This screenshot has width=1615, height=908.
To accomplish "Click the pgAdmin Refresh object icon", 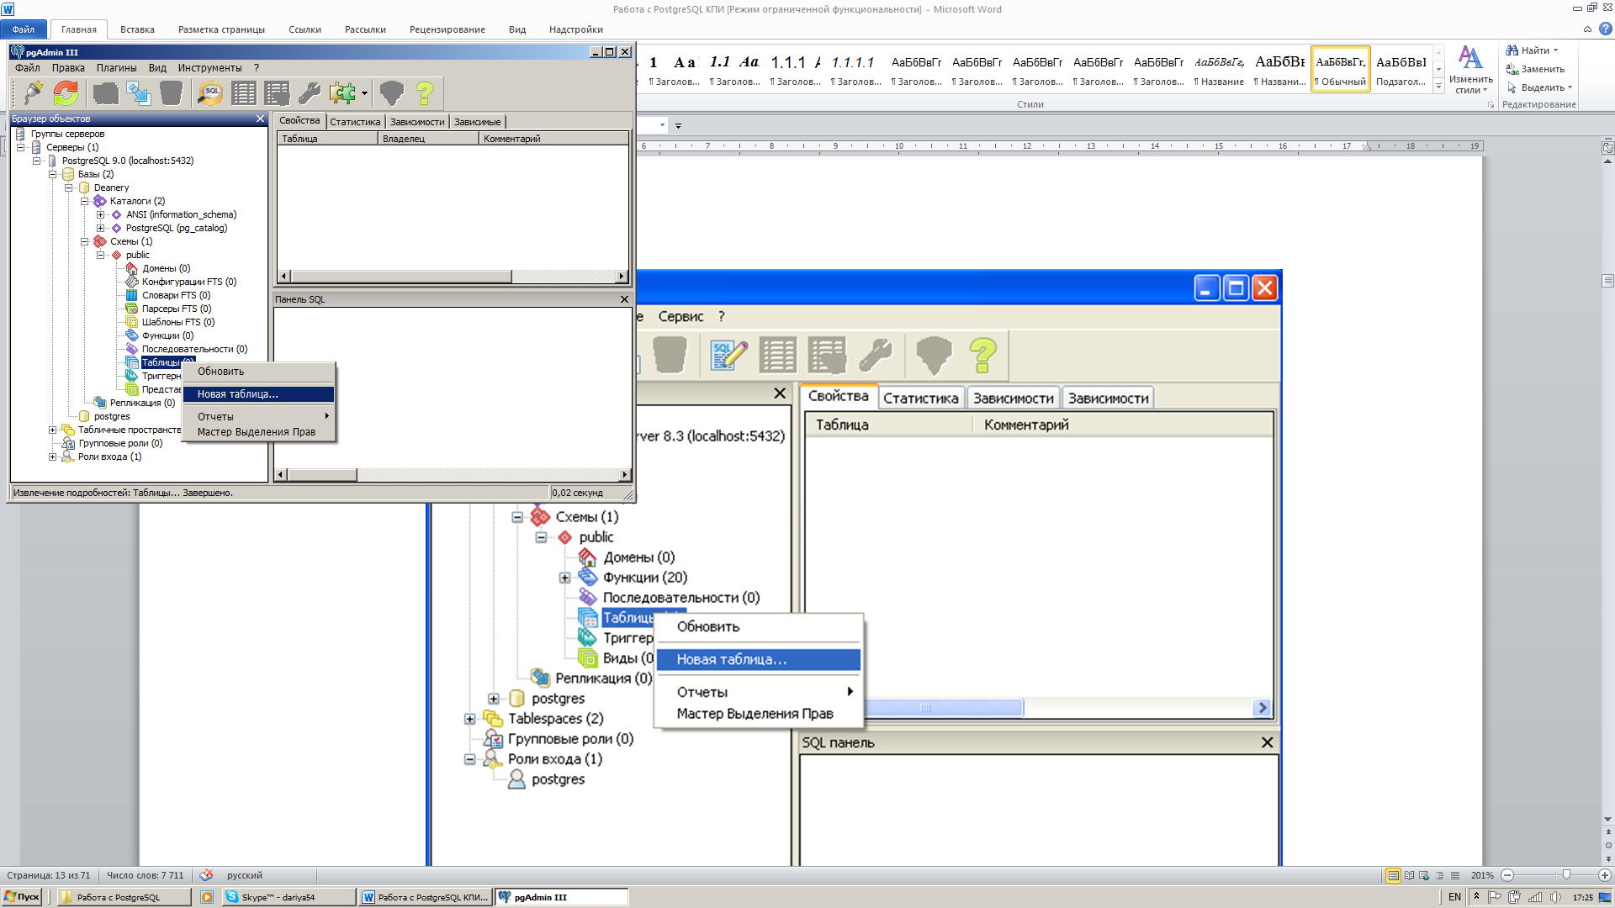I will pyautogui.click(x=66, y=92).
